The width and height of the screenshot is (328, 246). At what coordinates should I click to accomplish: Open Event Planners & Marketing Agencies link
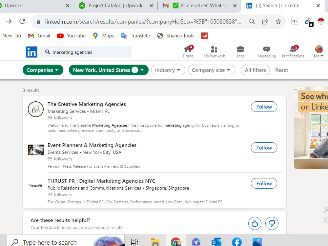92,145
